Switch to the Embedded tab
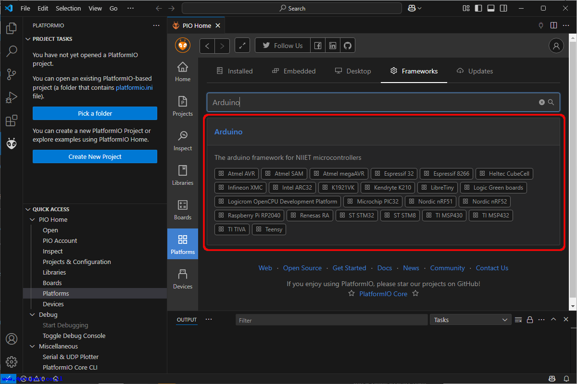This screenshot has height=384, width=577. click(x=294, y=71)
